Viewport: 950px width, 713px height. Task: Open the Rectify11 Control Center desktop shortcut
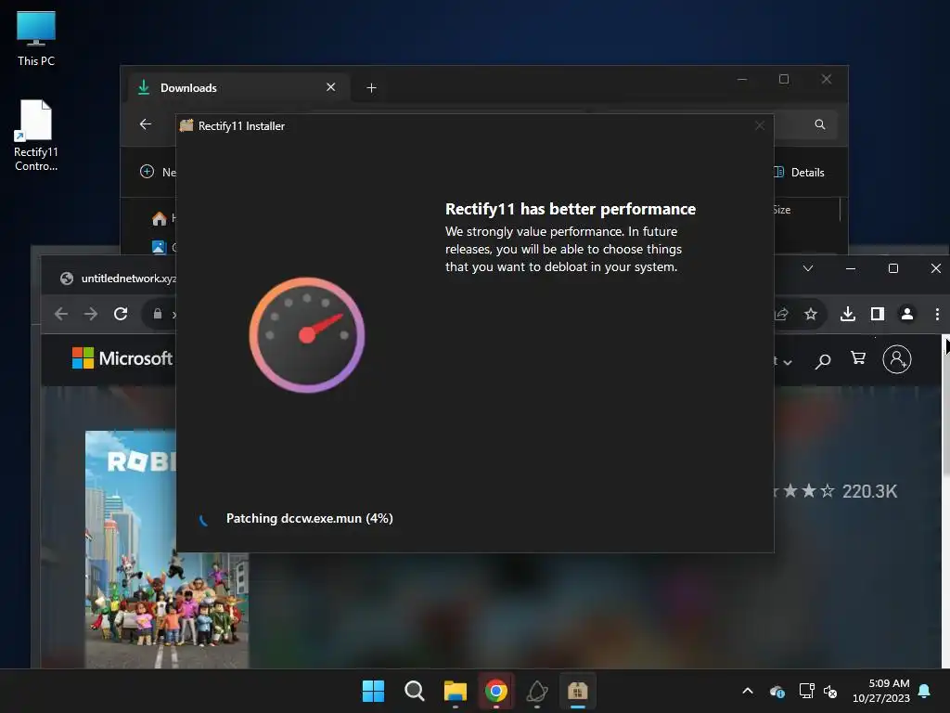(36, 136)
